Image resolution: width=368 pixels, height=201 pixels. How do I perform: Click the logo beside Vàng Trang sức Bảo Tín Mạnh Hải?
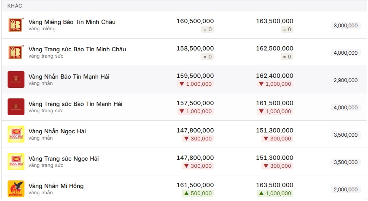coord(16,107)
